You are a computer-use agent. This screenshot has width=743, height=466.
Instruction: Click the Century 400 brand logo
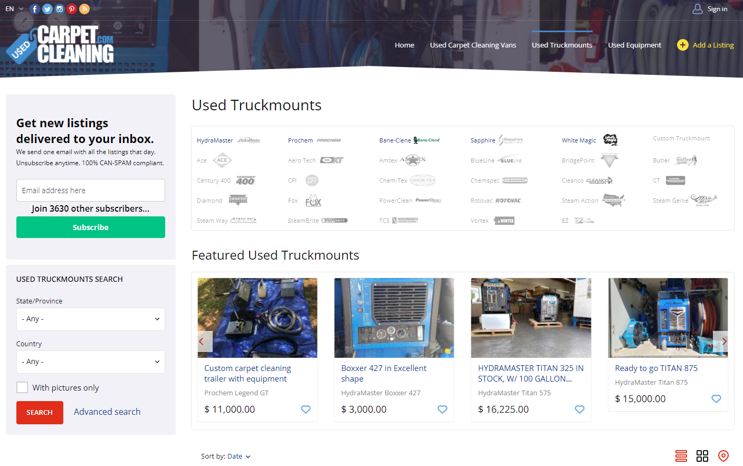[x=245, y=180]
